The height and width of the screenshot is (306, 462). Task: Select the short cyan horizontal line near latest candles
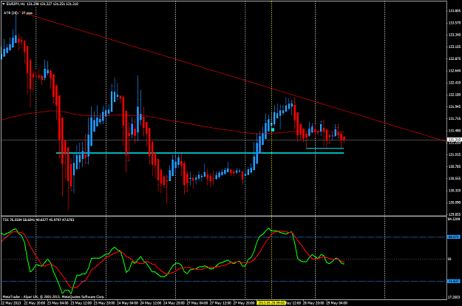coord(325,148)
